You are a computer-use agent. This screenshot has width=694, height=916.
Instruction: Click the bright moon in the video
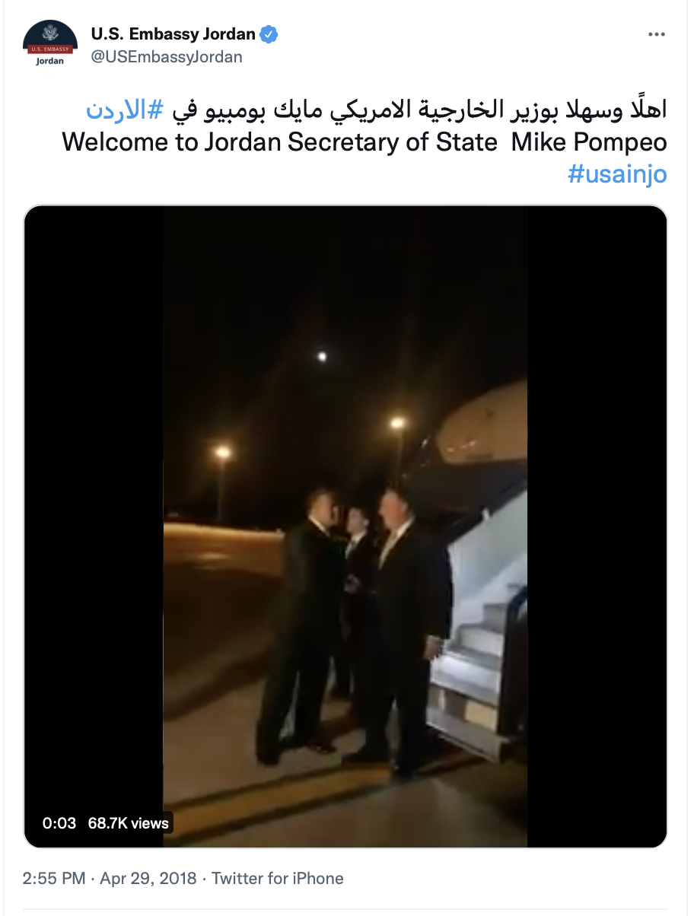click(x=323, y=355)
